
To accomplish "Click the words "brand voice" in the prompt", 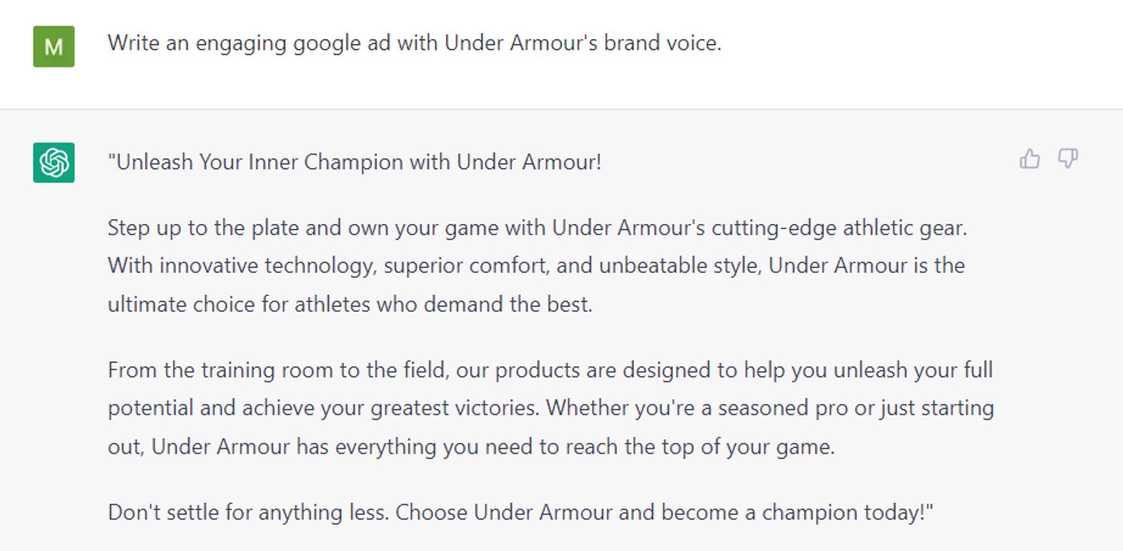I will point(662,43).
